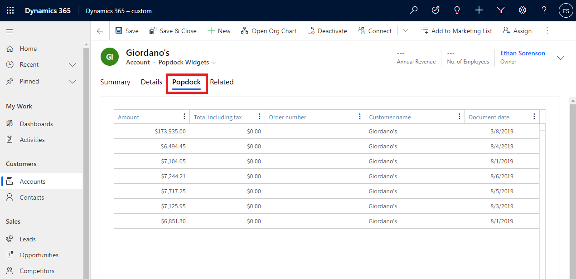Viewport: 576px width, 279px height.
Task: Click the form vertical scrollbar up arrow
Action: click(x=572, y=100)
